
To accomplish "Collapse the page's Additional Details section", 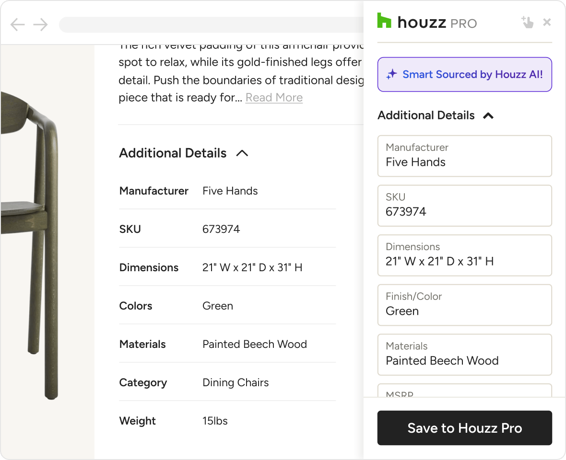I will pyautogui.click(x=242, y=153).
